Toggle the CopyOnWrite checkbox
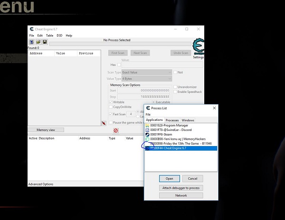Image resolution: width=285 pixels, height=220 pixels. [x=111, y=107]
